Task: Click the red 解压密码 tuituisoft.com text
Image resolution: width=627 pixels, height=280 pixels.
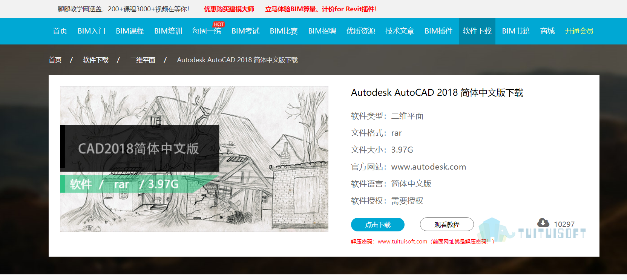Action: tap(423, 242)
